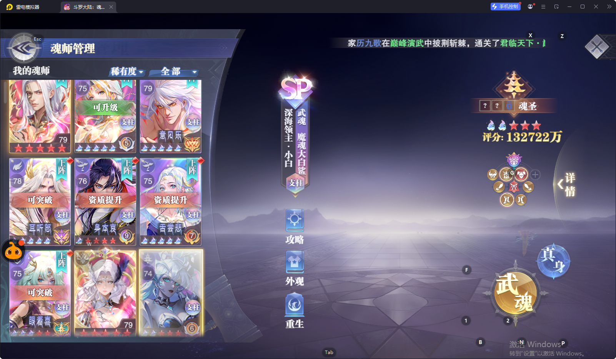Image resolution: width=616 pixels, height=359 pixels.
Task: Open the emulator user account icon
Action: click(x=530, y=7)
